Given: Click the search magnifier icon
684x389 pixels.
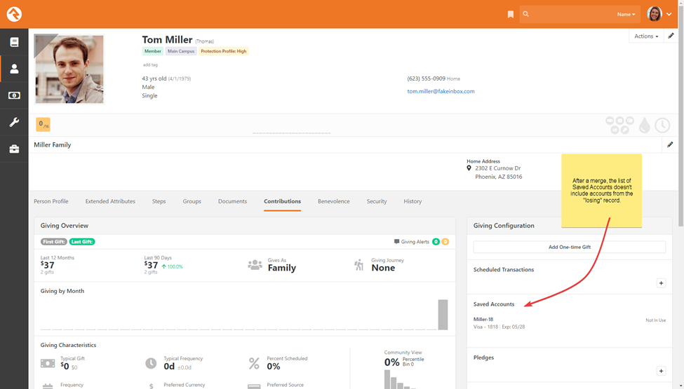Looking at the screenshot, I should (525, 14).
